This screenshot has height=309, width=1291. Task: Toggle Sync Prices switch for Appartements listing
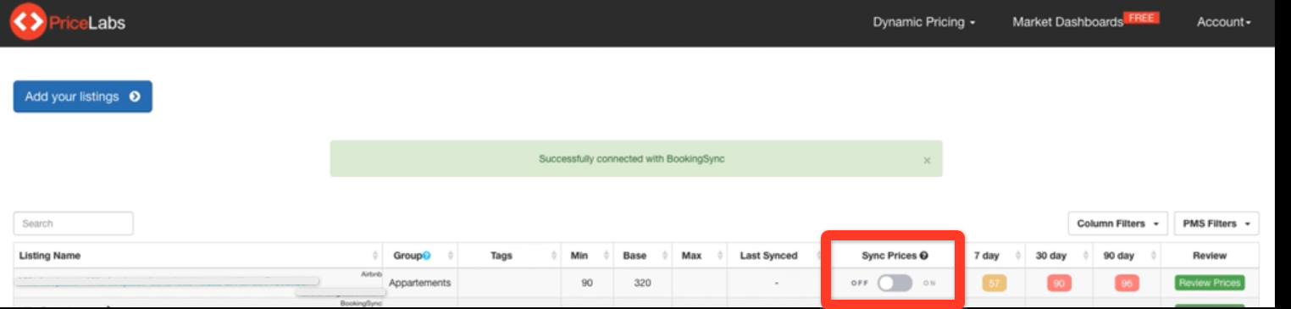pos(895,284)
